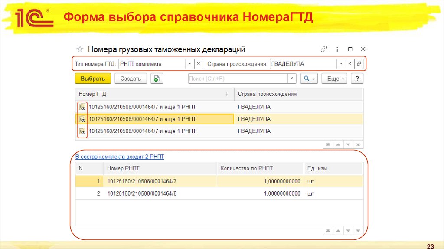Viewport: 444px width, 249px height.
Task: Open the magnifier search options dropdown
Action: [309, 79]
